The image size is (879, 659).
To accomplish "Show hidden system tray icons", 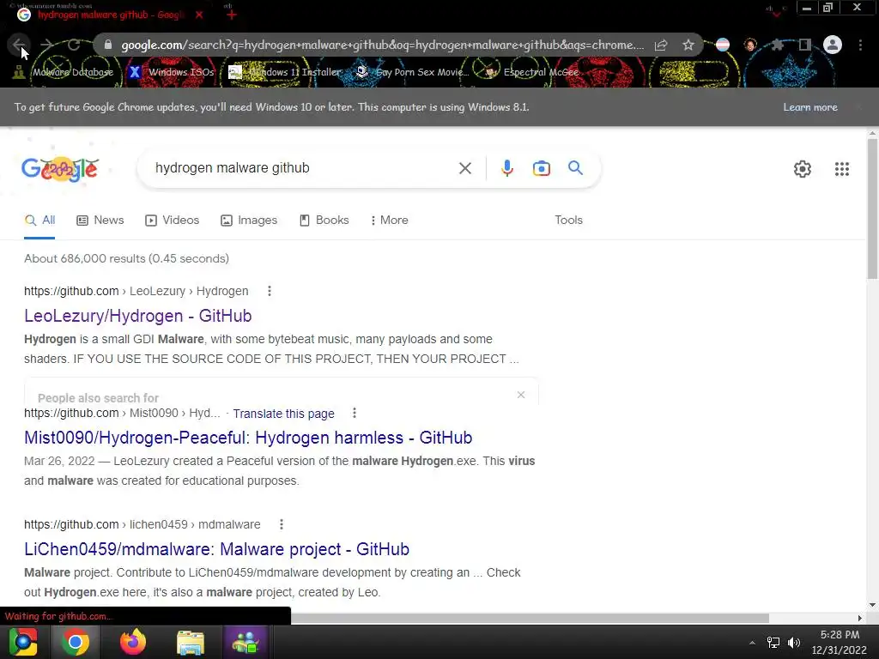I will pyautogui.click(x=752, y=643).
